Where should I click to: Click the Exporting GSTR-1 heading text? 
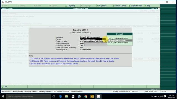(x=80, y=30)
